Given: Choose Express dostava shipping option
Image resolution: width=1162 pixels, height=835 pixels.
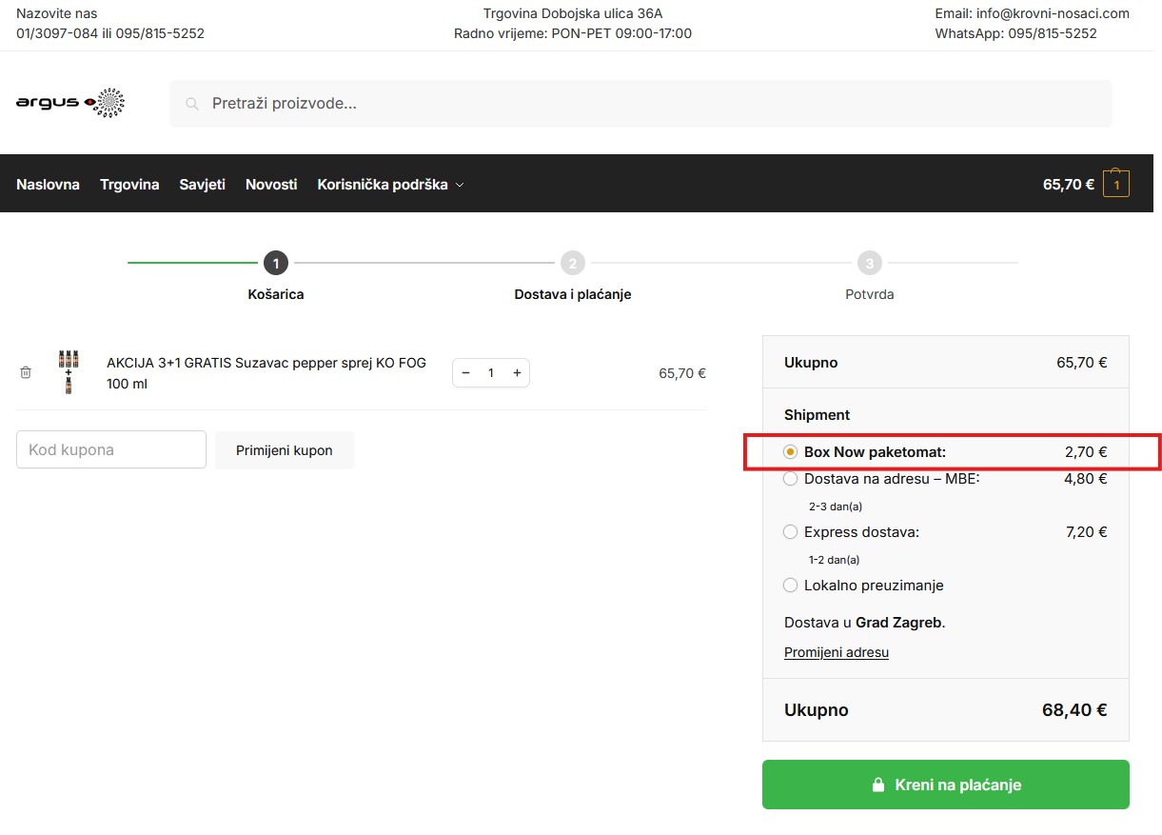Looking at the screenshot, I should 790,532.
